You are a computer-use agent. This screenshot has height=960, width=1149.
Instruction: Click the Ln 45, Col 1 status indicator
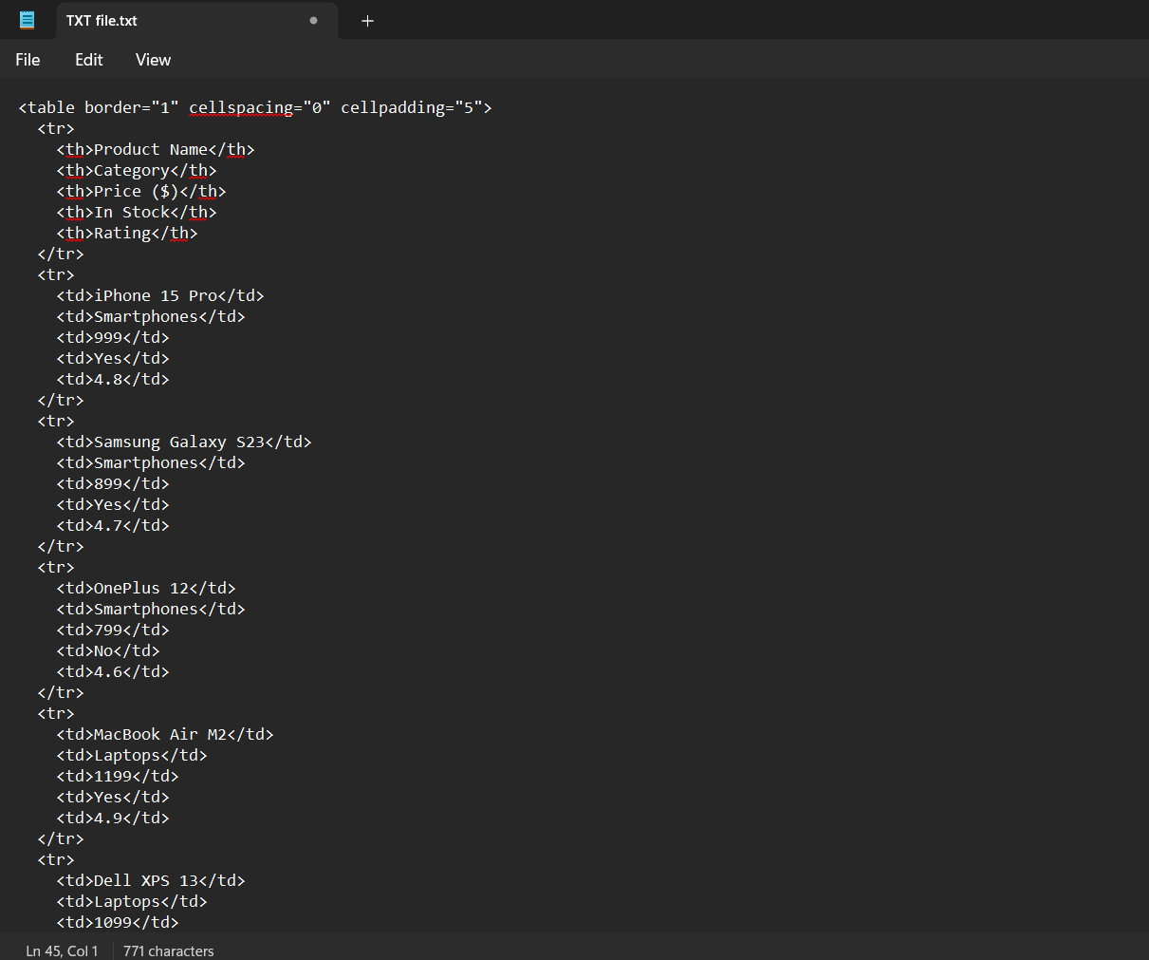62,951
